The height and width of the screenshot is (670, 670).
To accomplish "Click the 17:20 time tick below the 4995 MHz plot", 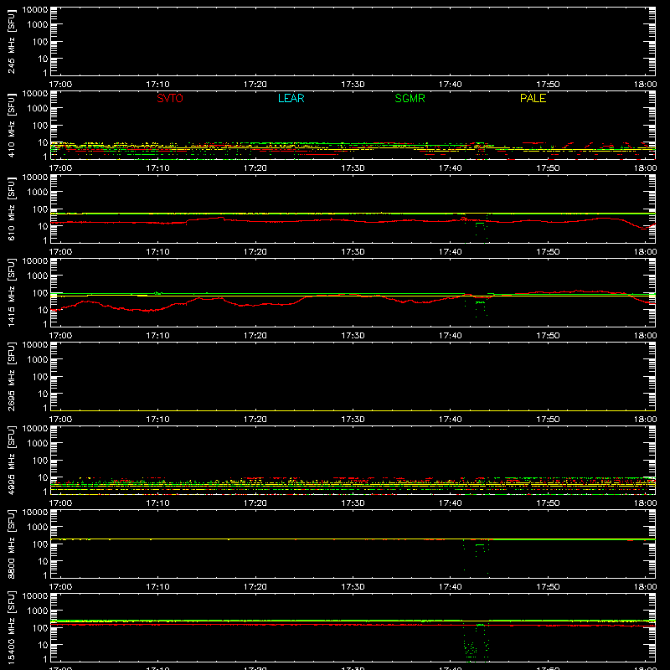I will 255,503.
